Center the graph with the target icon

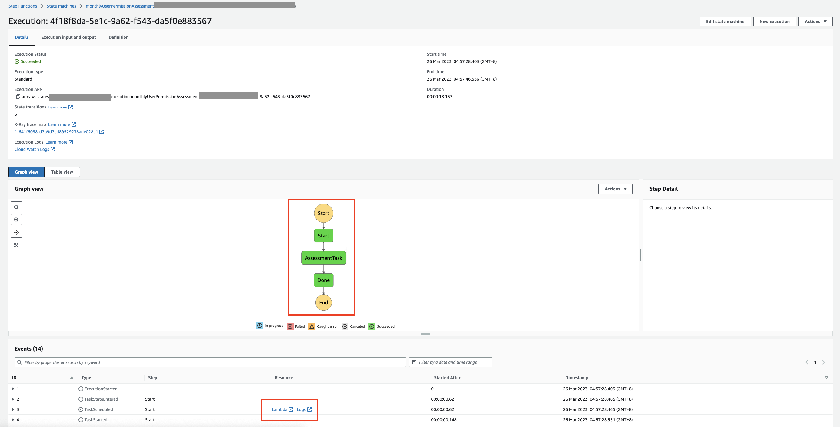pos(16,232)
